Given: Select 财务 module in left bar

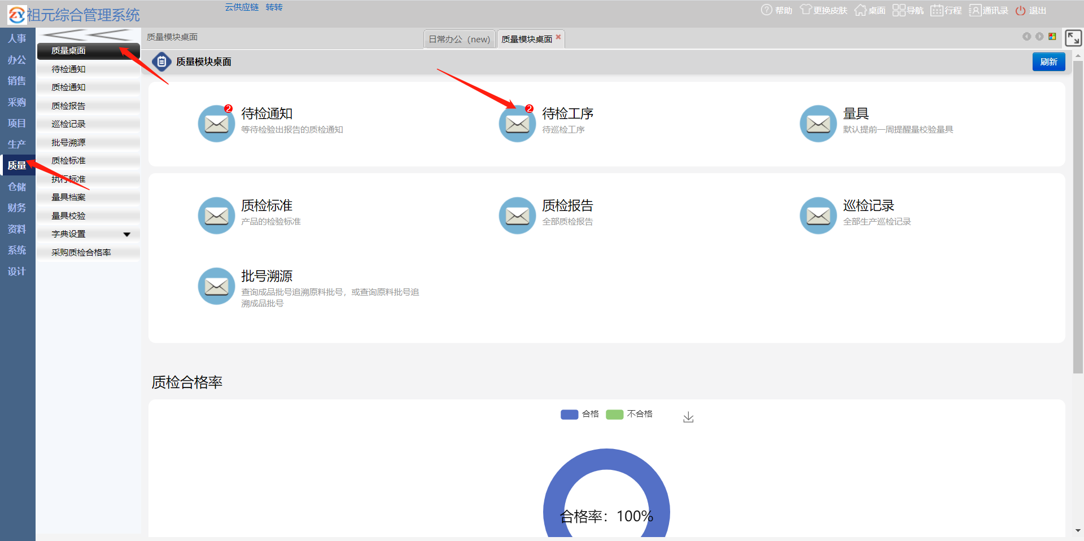Looking at the screenshot, I should pos(17,208).
